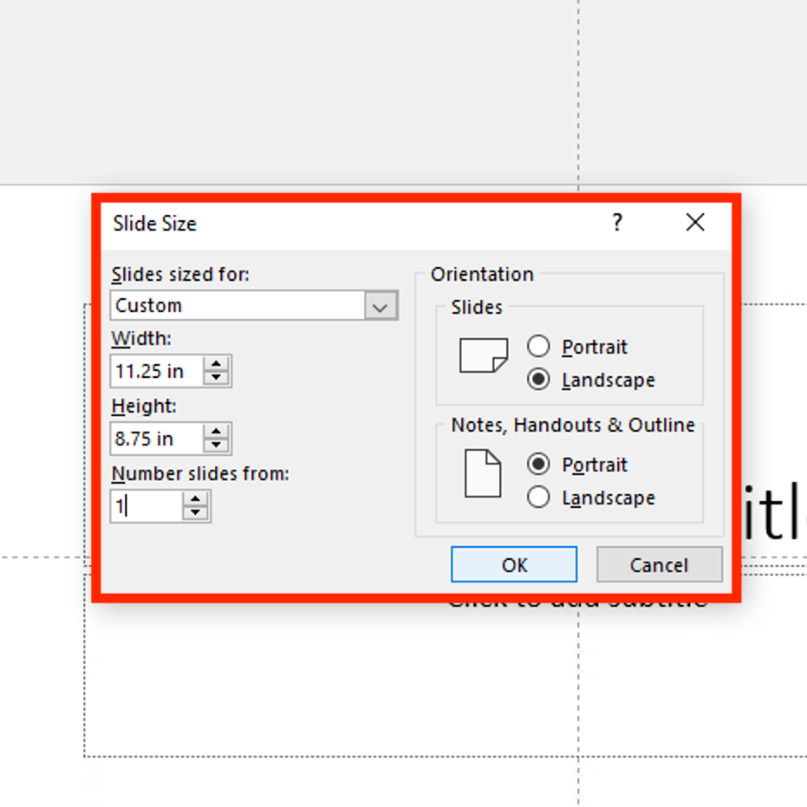This screenshot has width=807, height=807.
Task: Dismiss the dialog using Cancel
Action: 659,564
